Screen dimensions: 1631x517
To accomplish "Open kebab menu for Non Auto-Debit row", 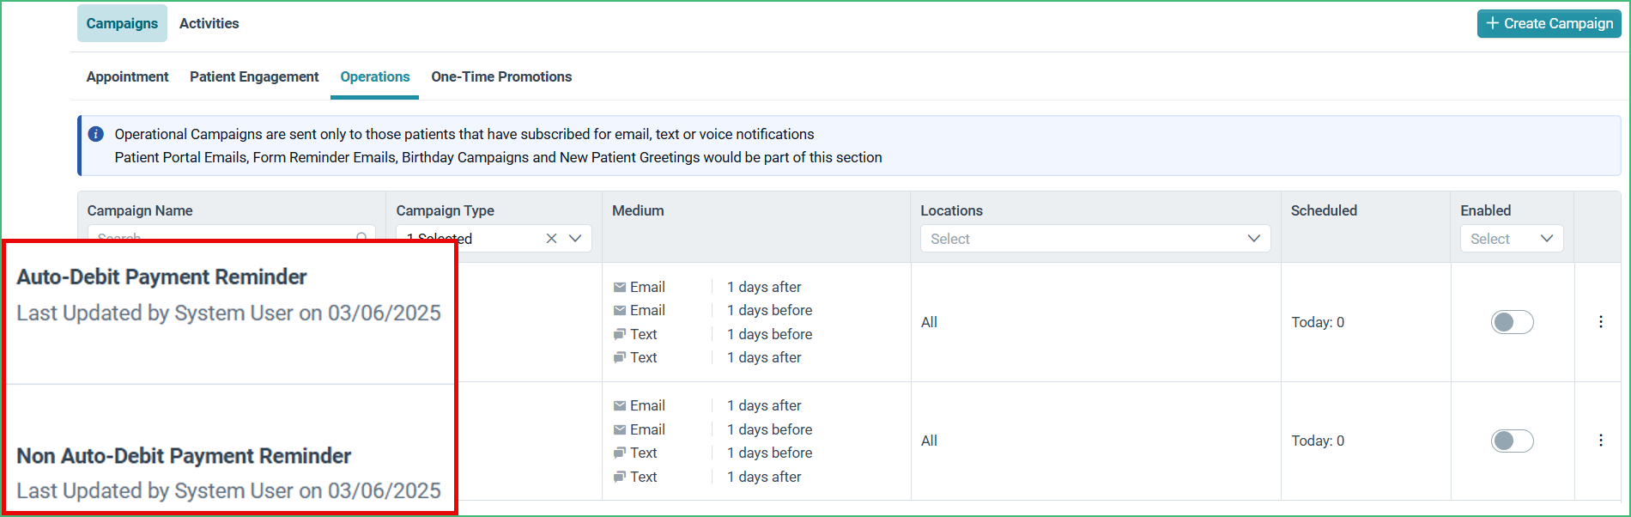I will click(x=1601, y=441).
